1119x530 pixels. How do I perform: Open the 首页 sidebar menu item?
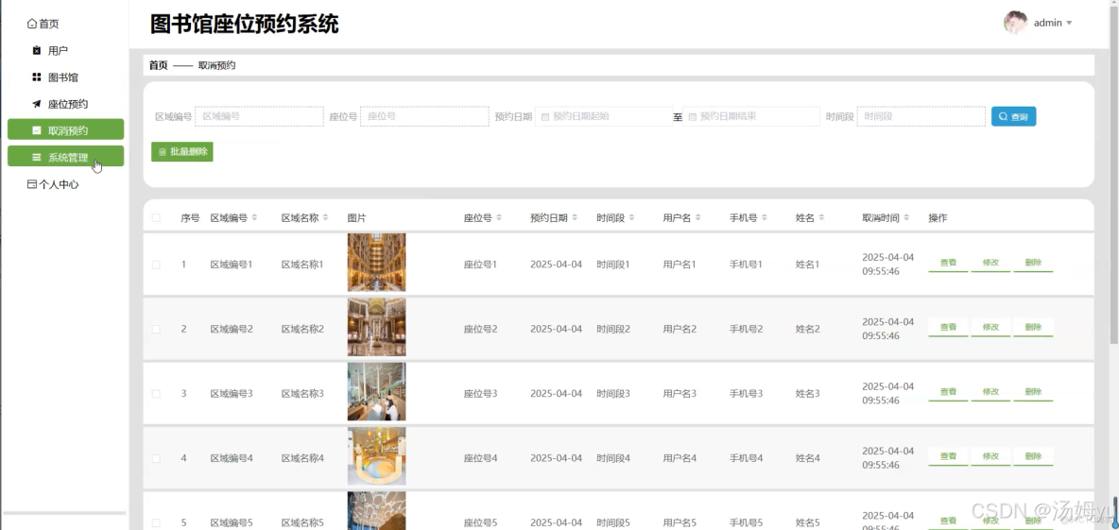(x=65, y=24)
